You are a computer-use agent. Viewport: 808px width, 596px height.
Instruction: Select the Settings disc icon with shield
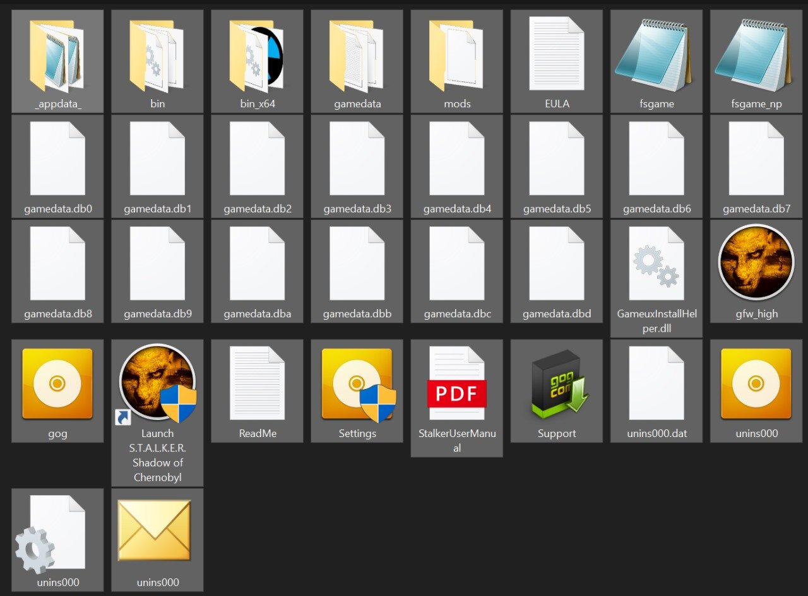point(357,391)
